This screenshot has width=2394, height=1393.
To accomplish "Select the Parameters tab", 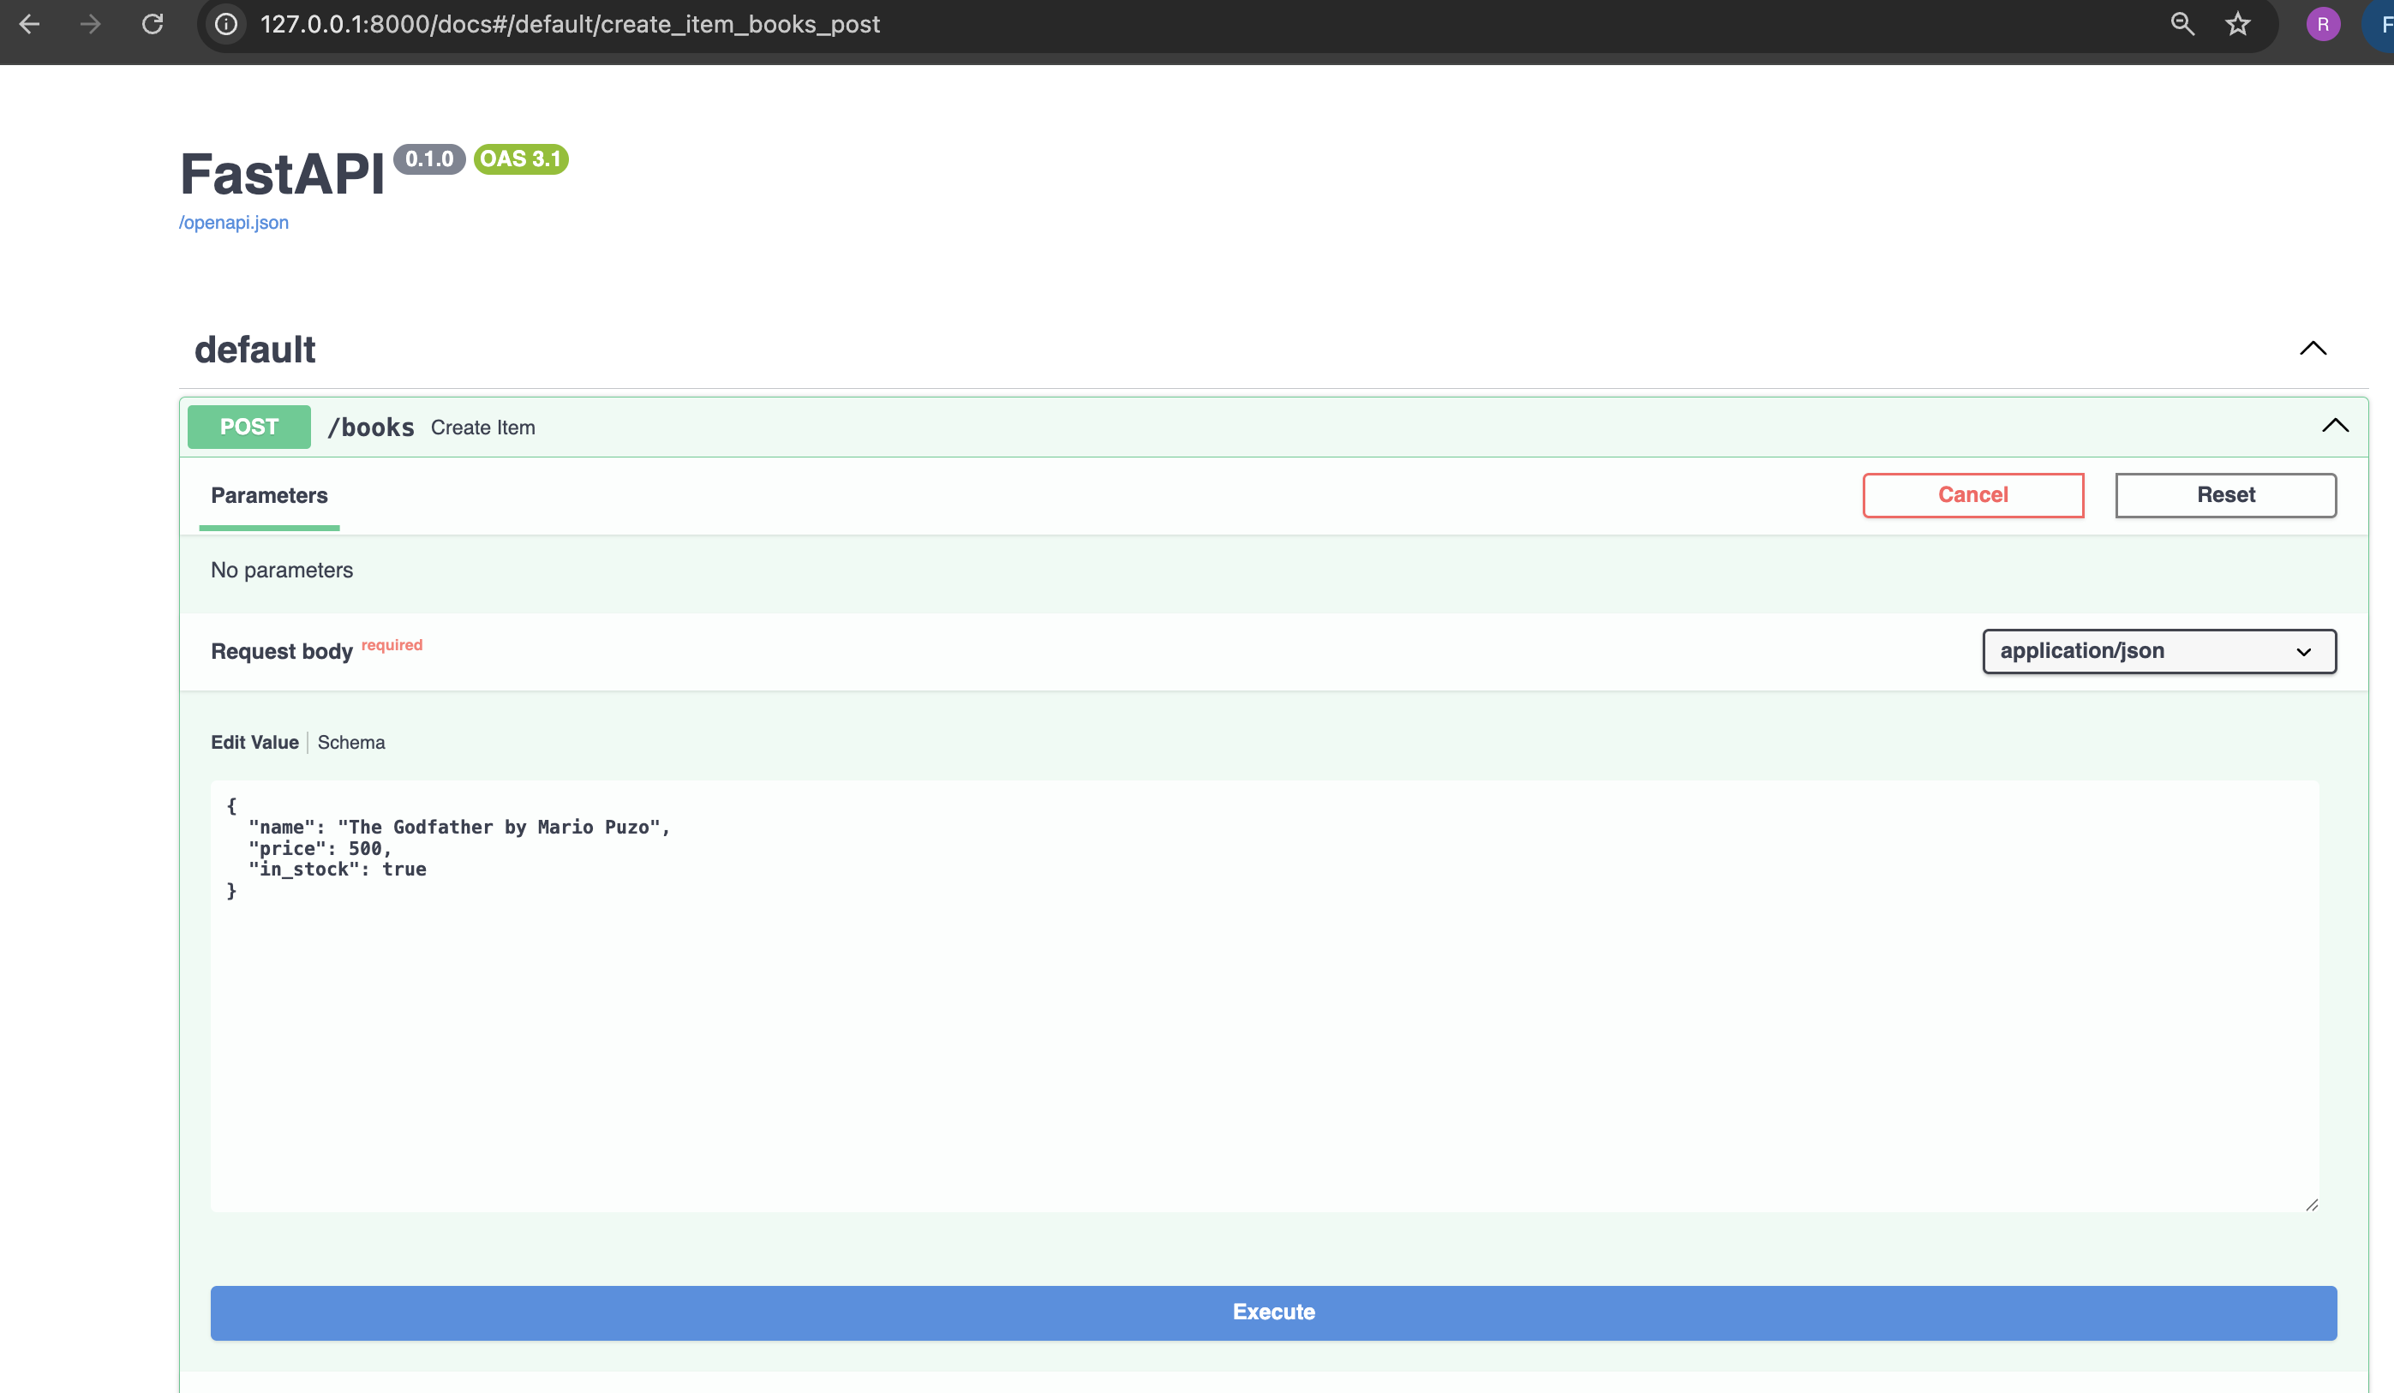I will tap(269, 494).
